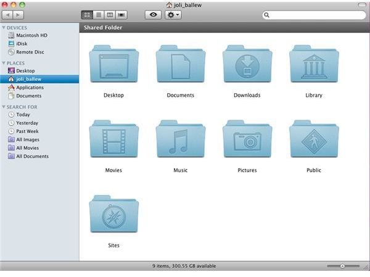Collapse the DEVICES sidebar section
This screenshot has width=370, height=277.
coord(4,28)
